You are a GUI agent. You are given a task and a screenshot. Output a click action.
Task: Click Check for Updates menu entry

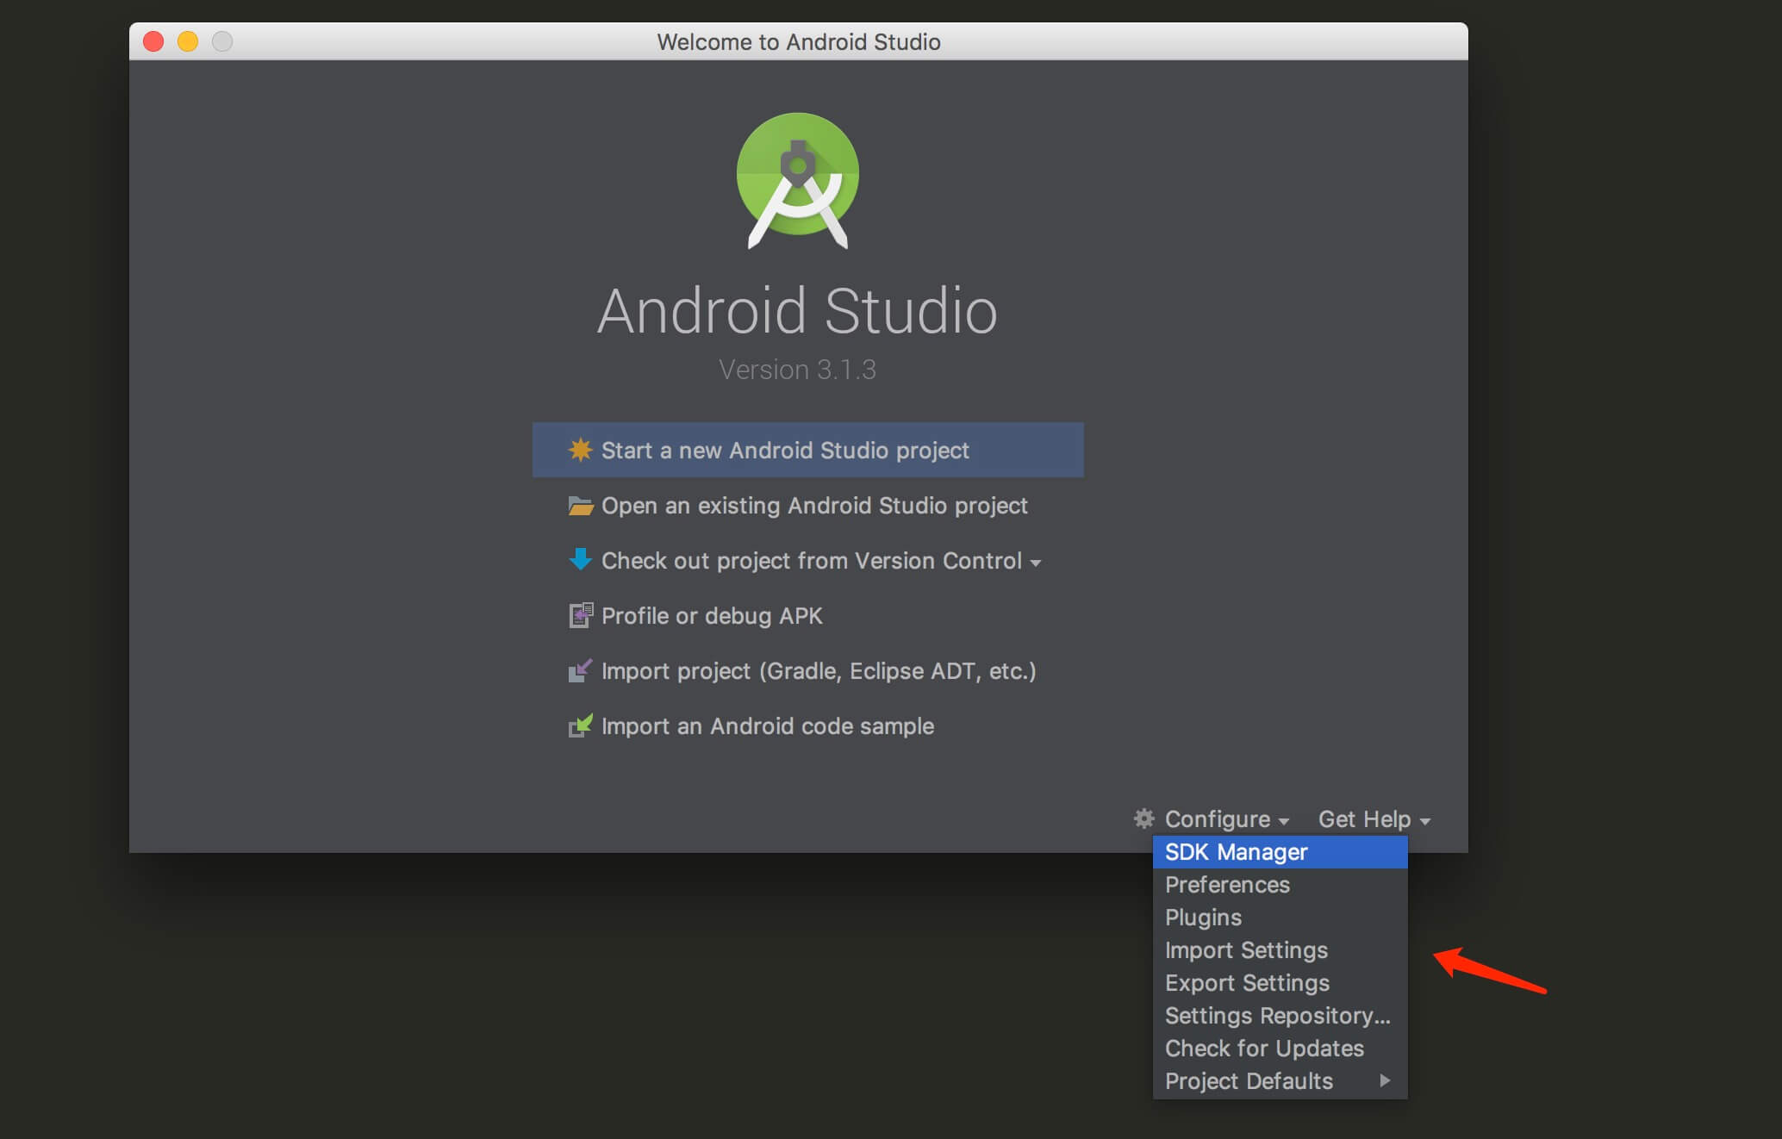(1264, 1049)
